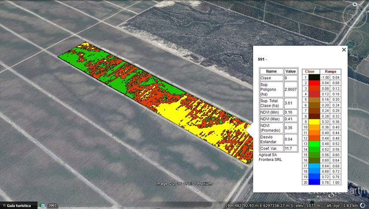This screenshot has width=369, height=209.
Task: Click the NDVI (Promedio) value 0.36 cell
Action: (289, 127)
